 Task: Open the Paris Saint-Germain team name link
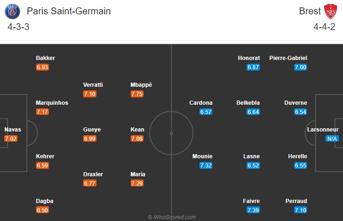point(69,11)
